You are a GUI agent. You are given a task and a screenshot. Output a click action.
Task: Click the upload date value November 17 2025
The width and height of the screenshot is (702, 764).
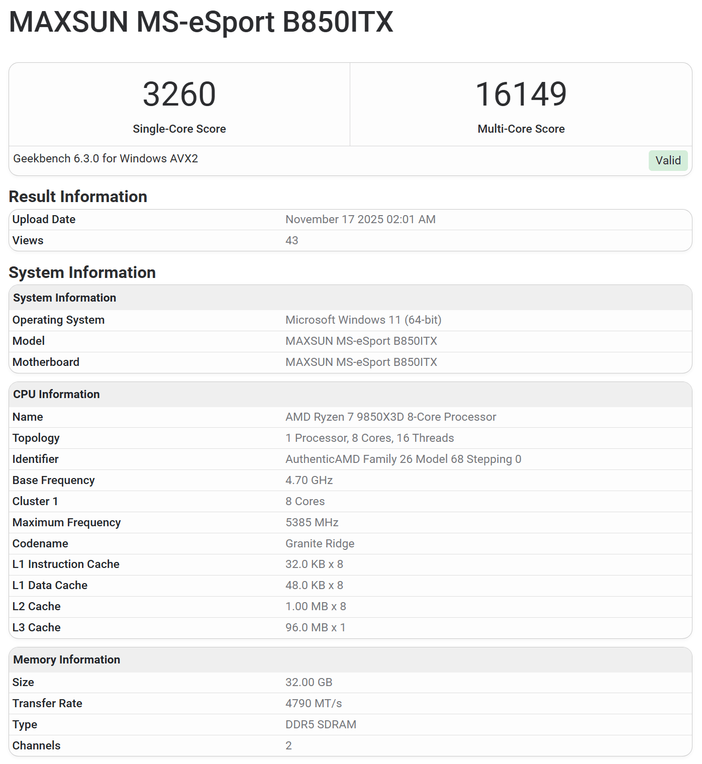[360, 220]
